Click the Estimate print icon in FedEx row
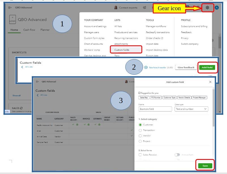The width and height of the screenshot is (227, 174). pos(99,124)
